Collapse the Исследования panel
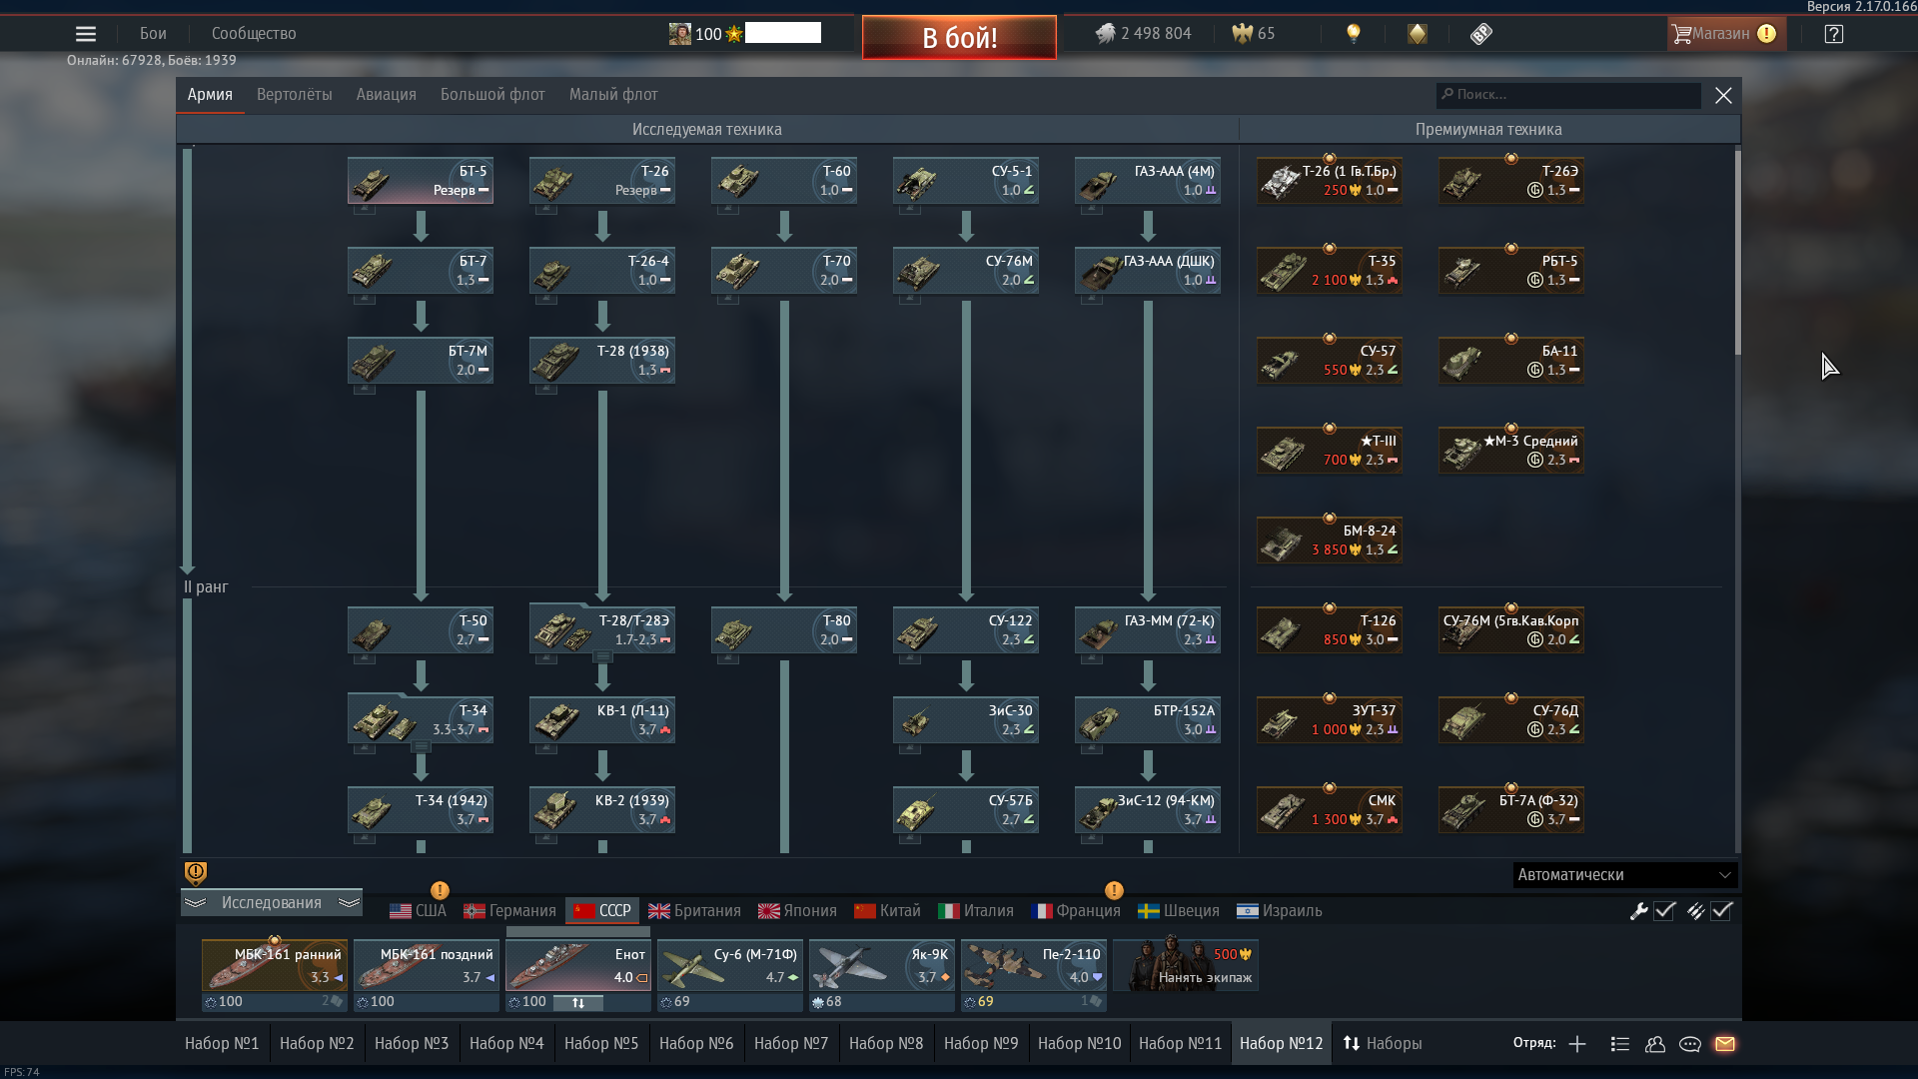Viewport: 1918px width, 1079px height. click(271, 903)
